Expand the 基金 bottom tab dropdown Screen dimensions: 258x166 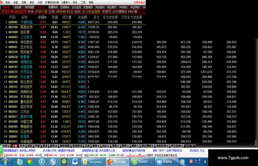(45, 146)
